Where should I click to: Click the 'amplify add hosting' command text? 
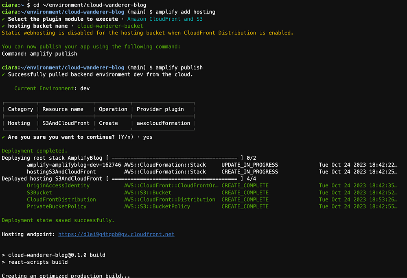point(185,12)
